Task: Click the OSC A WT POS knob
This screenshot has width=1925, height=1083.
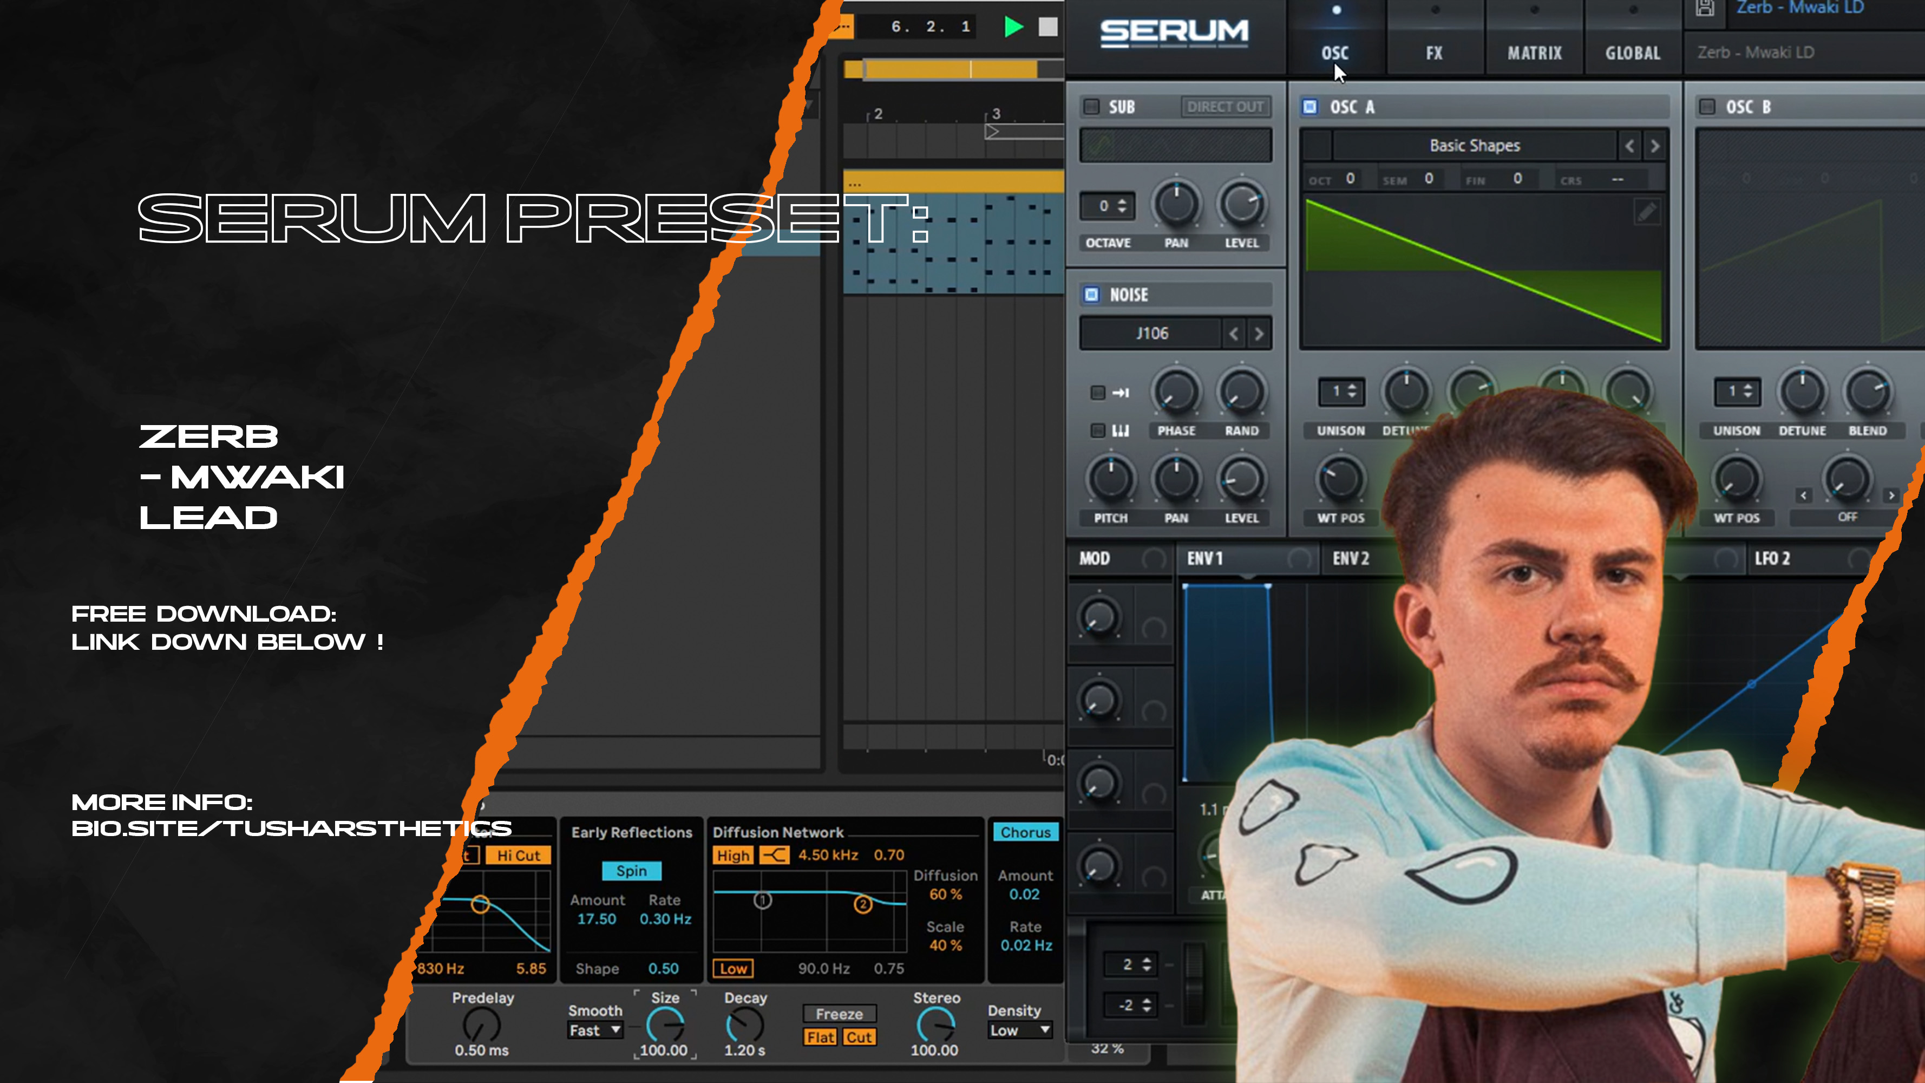Action: point(1340,479)
